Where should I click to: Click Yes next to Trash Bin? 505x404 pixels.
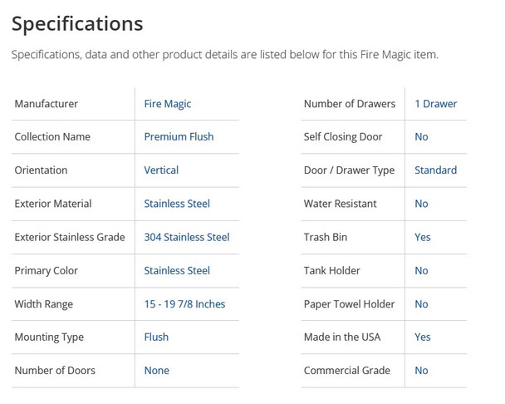tap(422, 237)
